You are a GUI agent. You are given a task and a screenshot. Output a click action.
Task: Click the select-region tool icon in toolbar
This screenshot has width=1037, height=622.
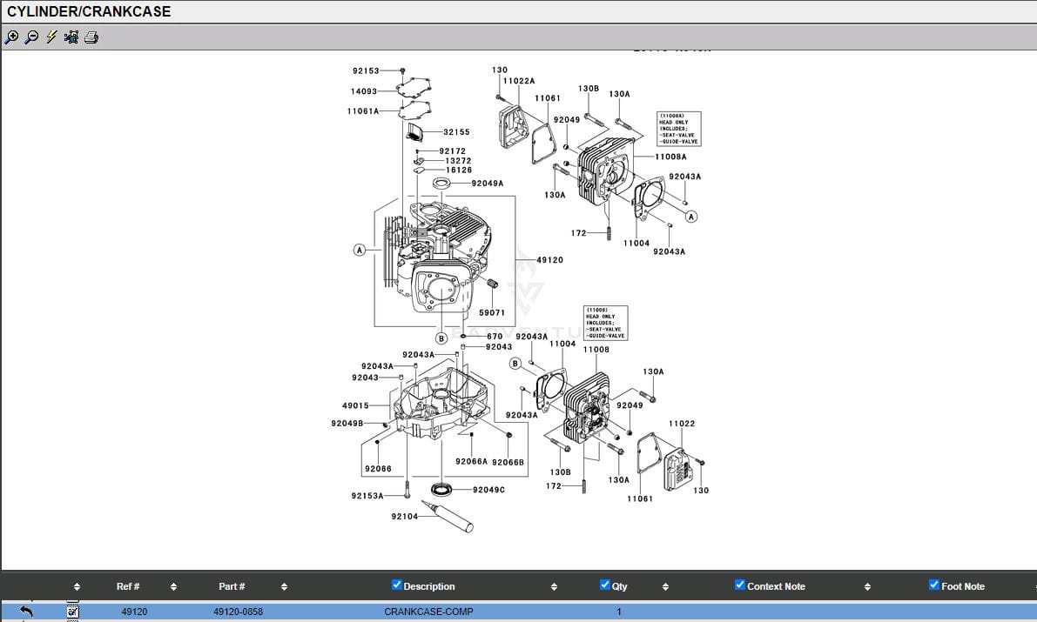click(71, 37)
